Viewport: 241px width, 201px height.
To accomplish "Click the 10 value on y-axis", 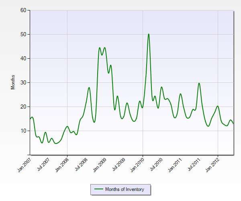I will pos(23,131).
